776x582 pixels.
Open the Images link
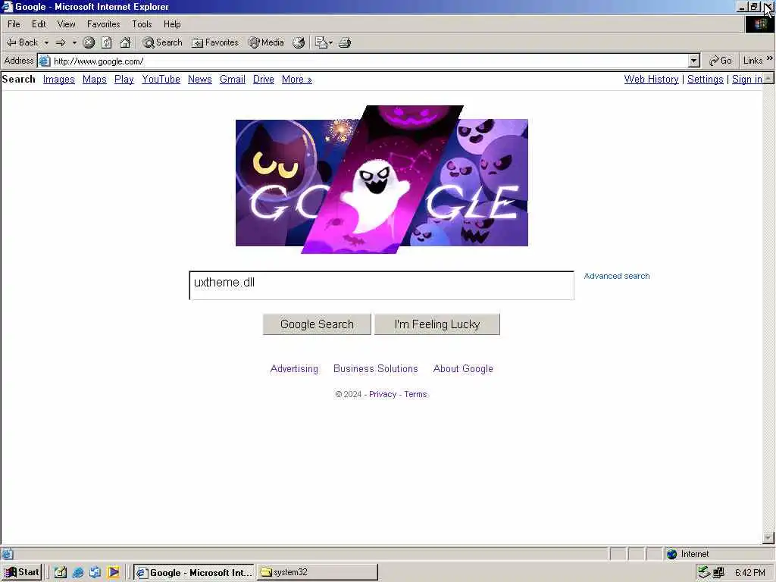59,80
